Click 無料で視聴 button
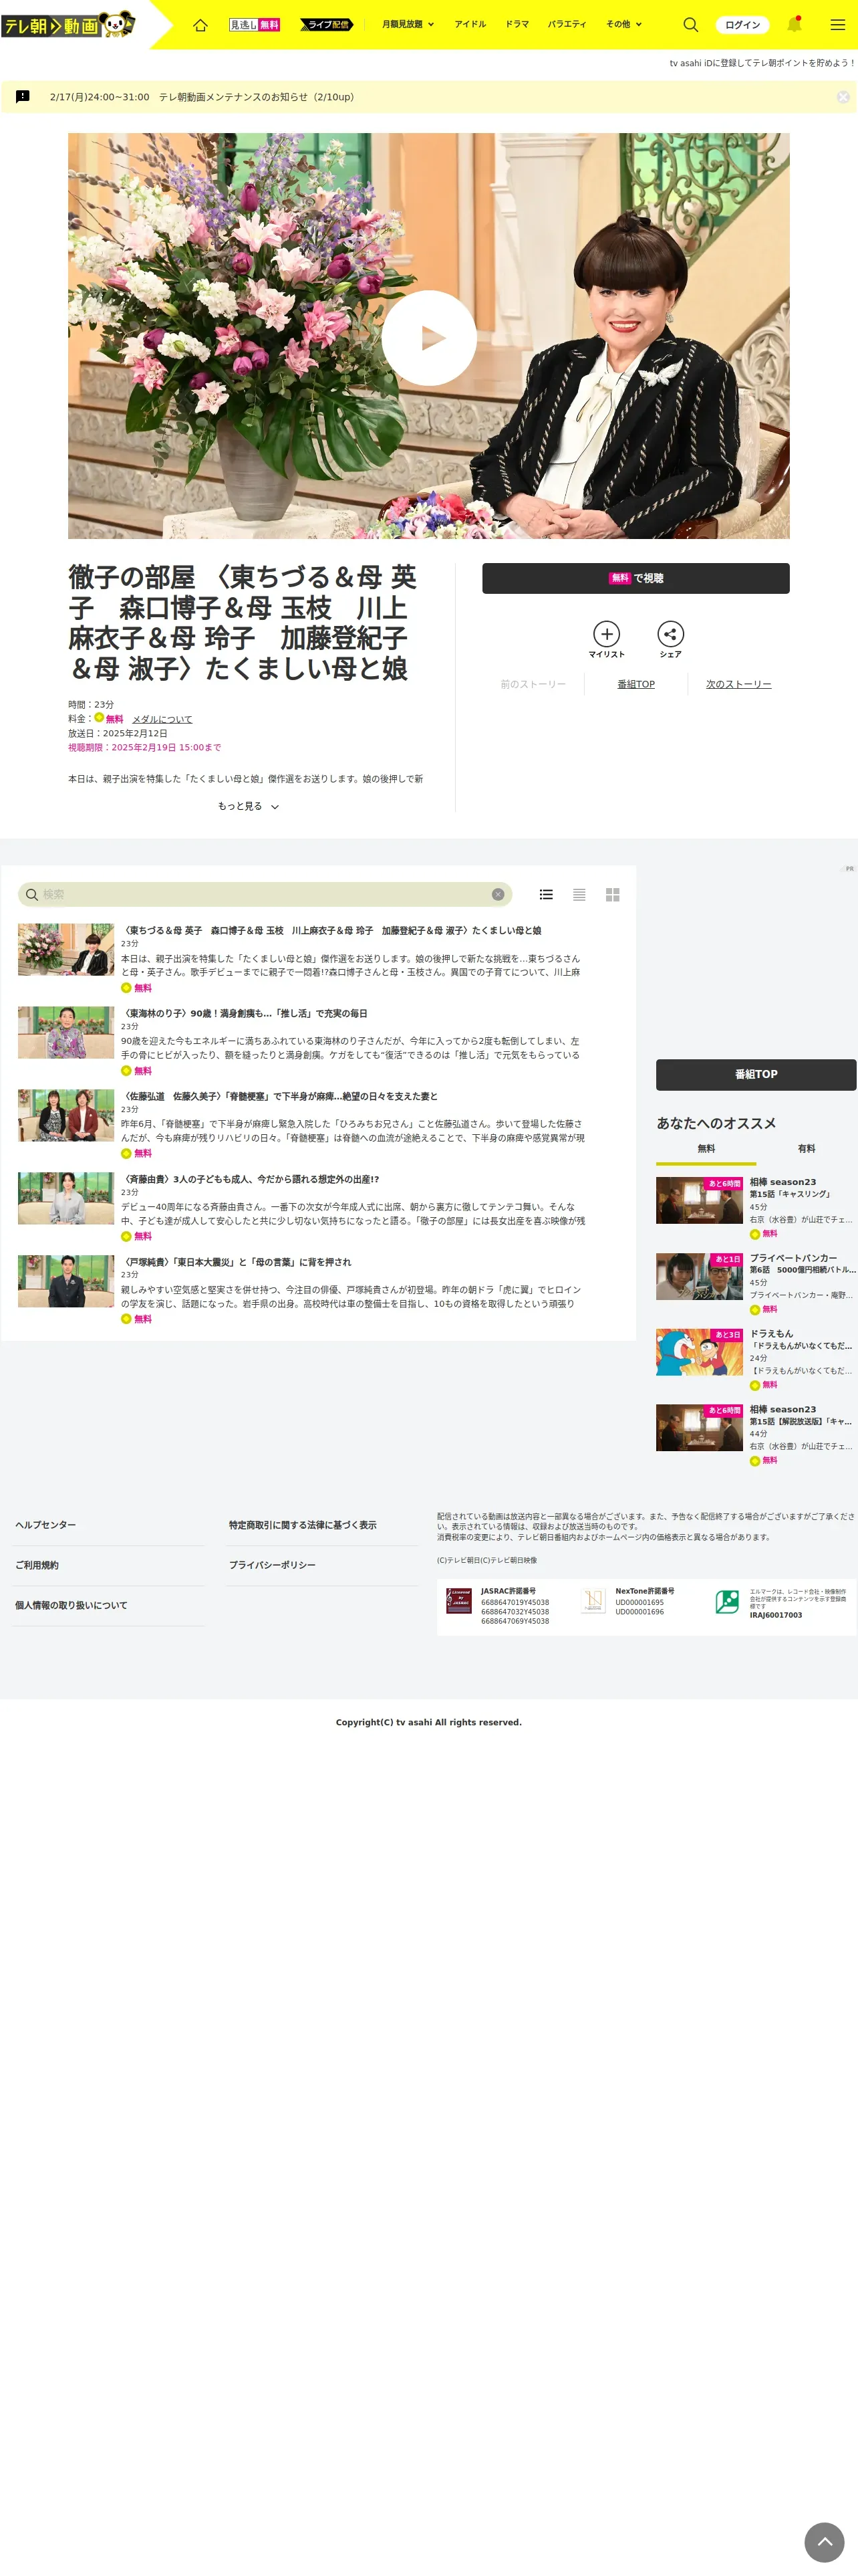 click(x=635, y=578)
